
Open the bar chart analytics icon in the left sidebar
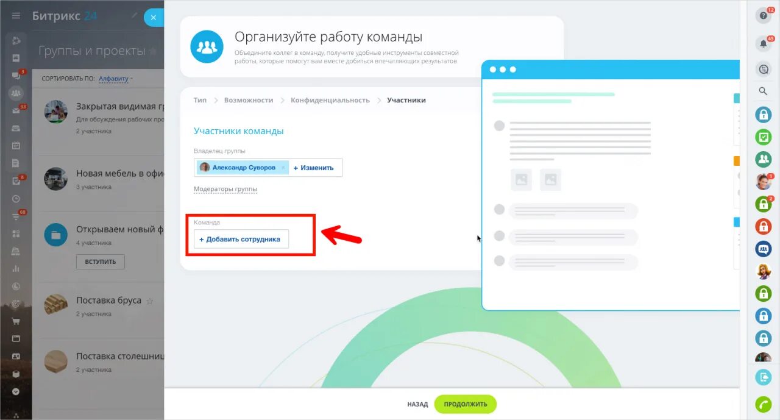click(16, 269)
